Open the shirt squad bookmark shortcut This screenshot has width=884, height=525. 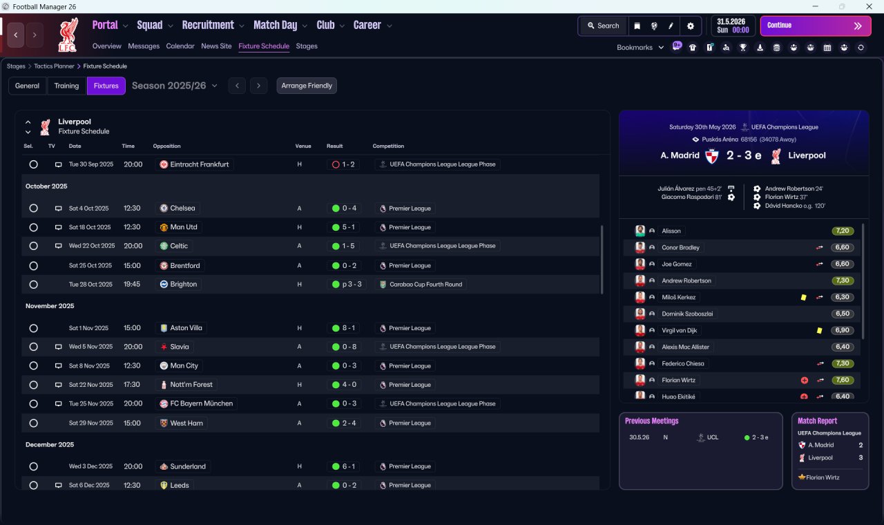pos(693,48)
